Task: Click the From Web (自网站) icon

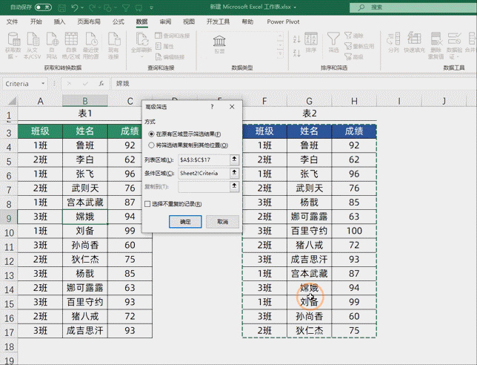Action: pyautogui.click(x=52, y=39)
